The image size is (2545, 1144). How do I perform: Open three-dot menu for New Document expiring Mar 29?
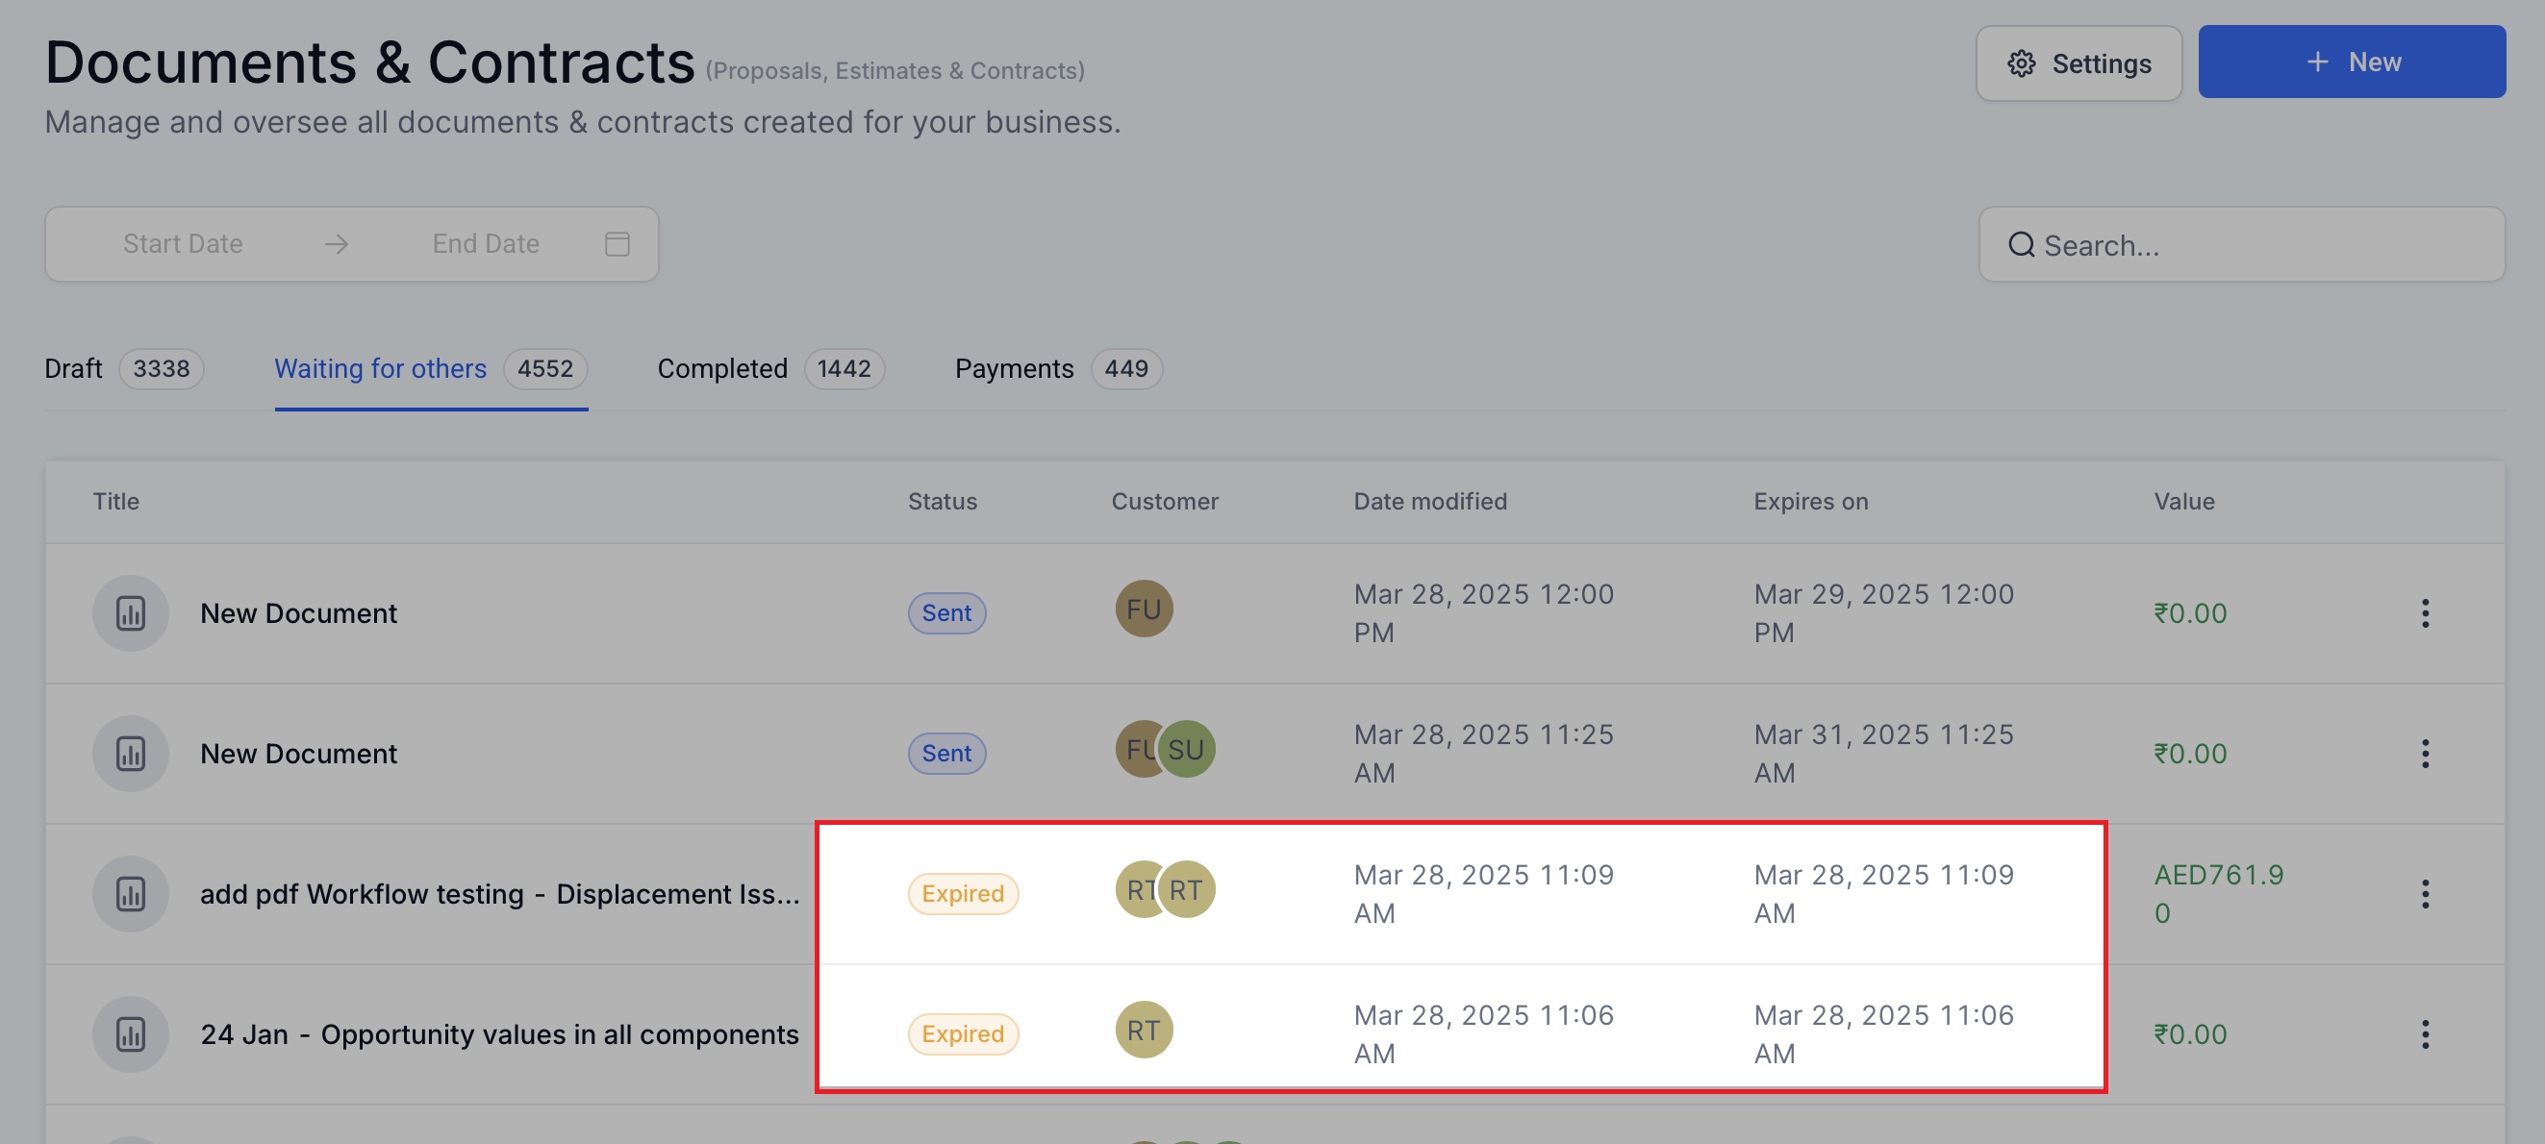point(2425,613)
